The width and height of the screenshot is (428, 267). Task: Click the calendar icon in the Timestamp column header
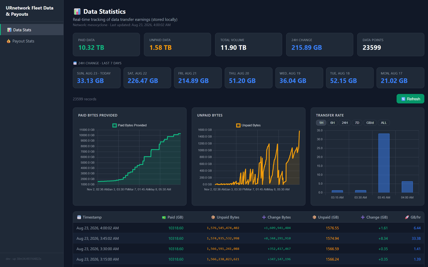point(79,217)
